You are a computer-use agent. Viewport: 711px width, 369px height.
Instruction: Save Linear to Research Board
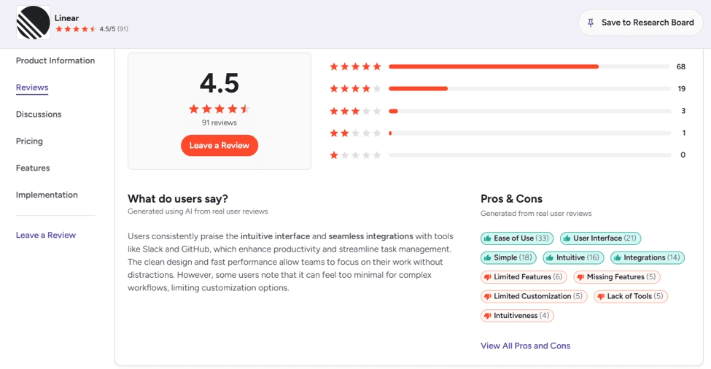tap(641, 23)
